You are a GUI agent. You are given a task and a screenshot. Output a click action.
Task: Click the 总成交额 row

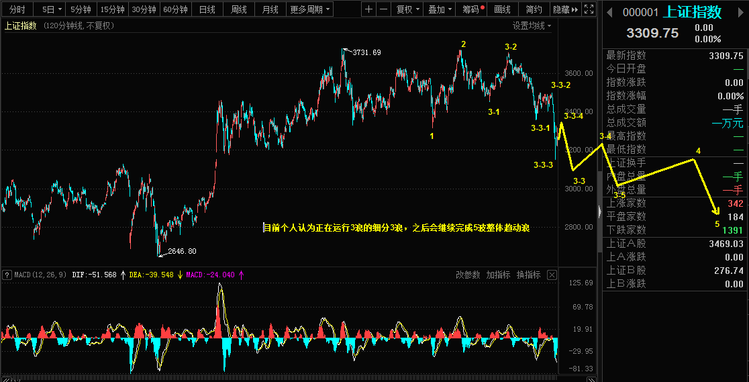coord(675,122)
